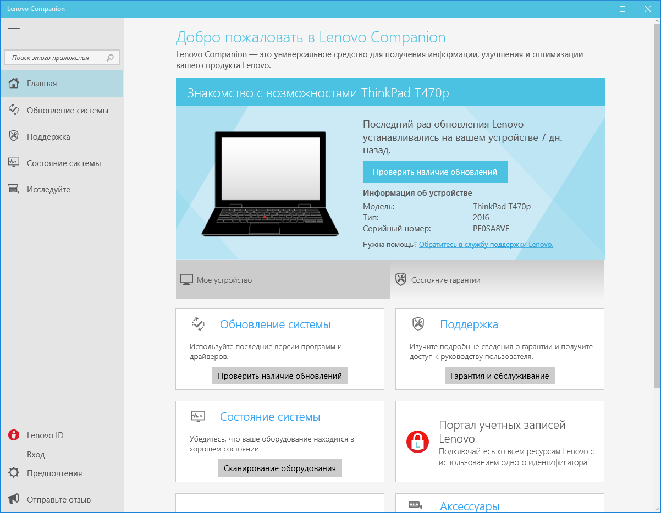The width and height of the screenshot is (661, 513).
Task: Open Состояние системы in the sidebar
Action: 62,163
